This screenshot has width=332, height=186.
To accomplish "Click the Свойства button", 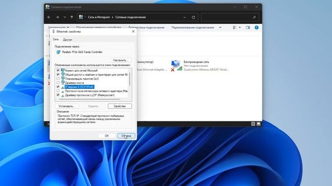I will pos(120,106).
